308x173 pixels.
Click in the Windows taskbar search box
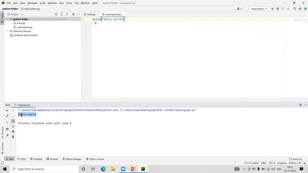click(x=44, y=169)
